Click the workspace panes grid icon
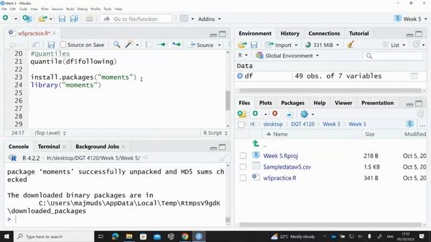431x242 pixels. pyautogui.click(x=184, y=19)
